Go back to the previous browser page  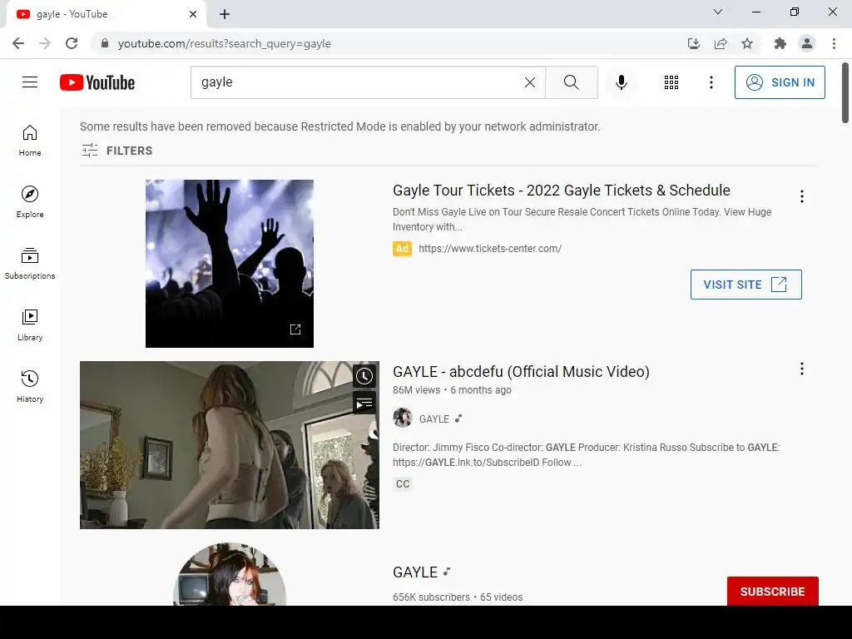pos(18,43)
